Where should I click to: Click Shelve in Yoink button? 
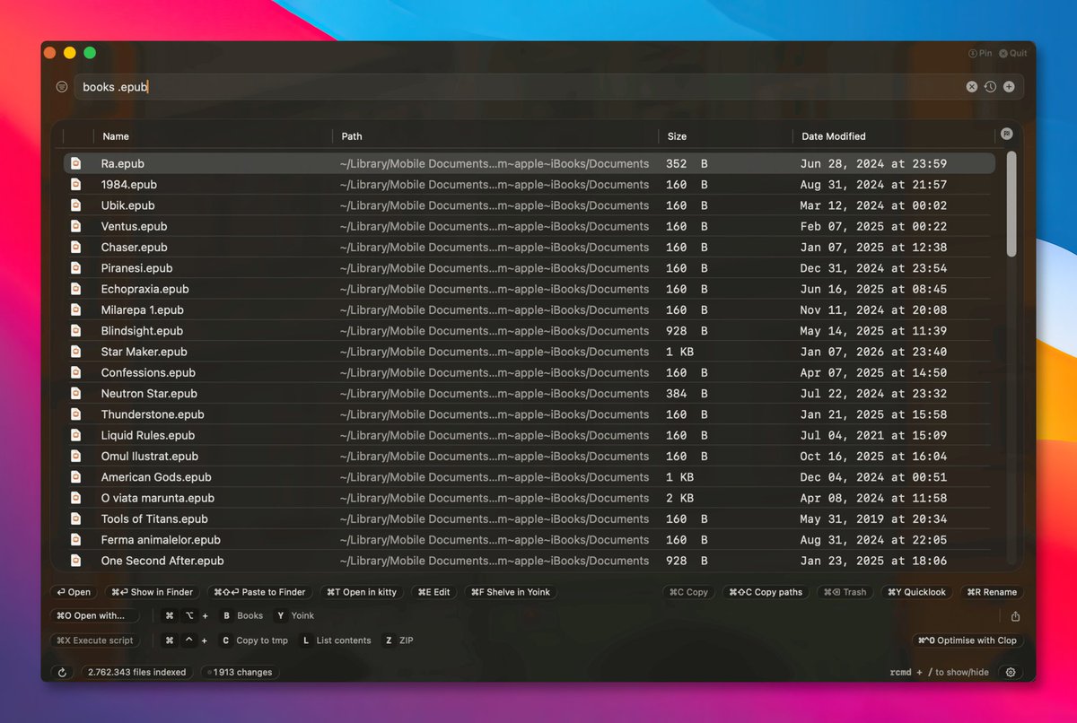click(511, 592)
